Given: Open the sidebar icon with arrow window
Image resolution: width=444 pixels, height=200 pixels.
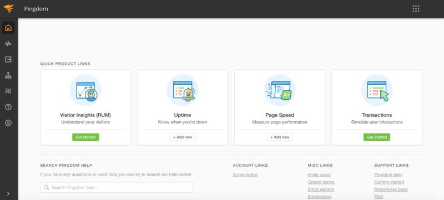Looking at the screenshot, I should 8,59.
